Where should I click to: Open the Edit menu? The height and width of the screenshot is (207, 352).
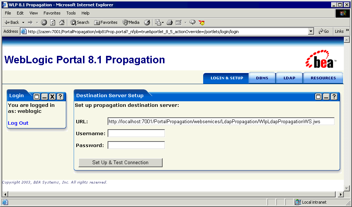[20, 13]
